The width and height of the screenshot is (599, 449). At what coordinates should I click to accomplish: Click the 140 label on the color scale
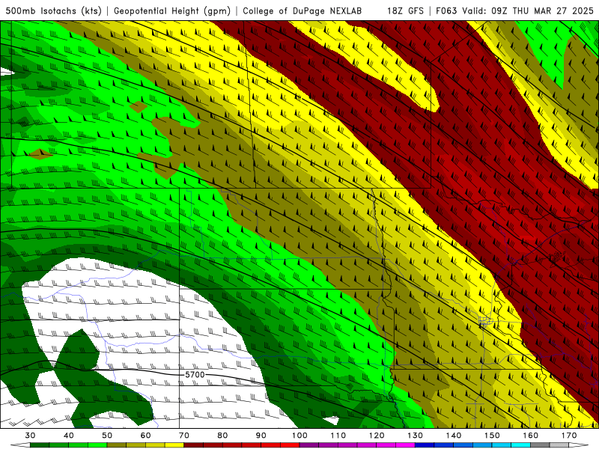click(454, 436)
